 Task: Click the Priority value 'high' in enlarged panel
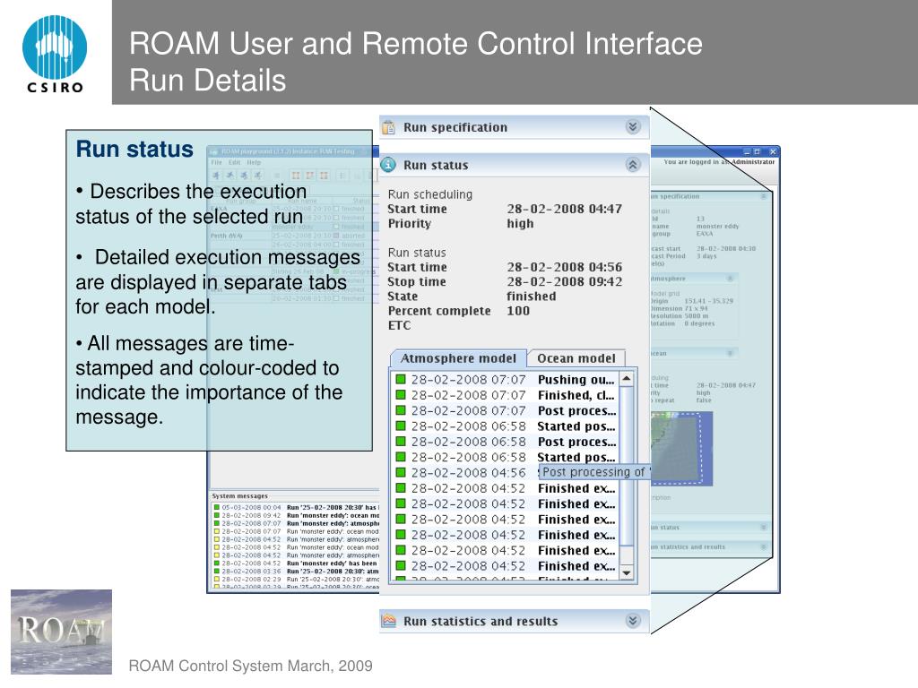(x=520, y=223)
